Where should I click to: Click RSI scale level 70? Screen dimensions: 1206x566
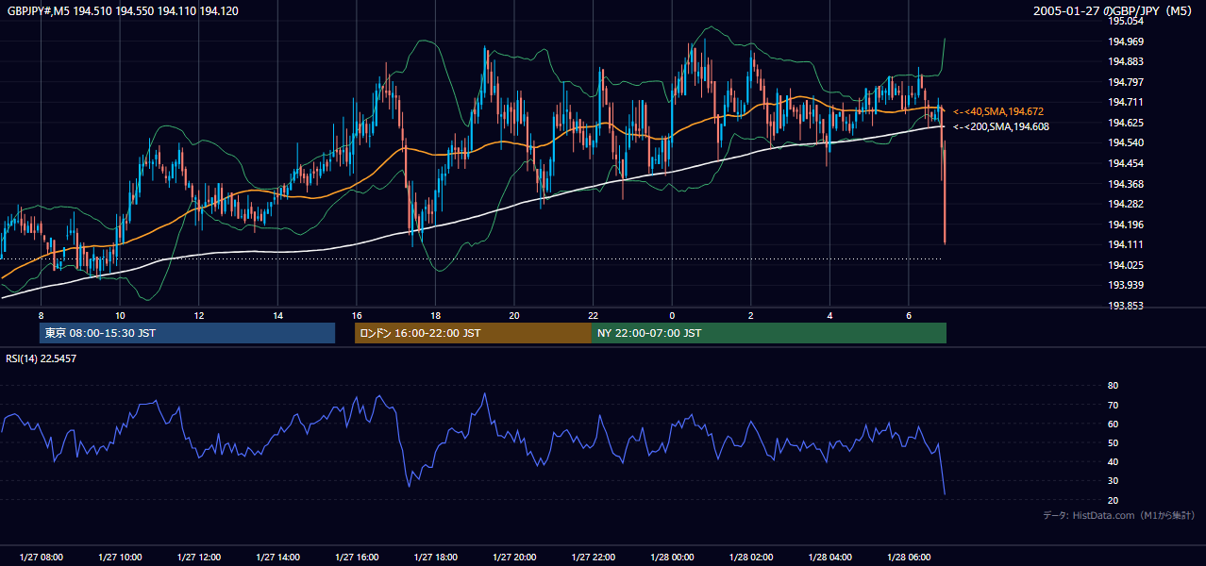[x=1113, y=405]
